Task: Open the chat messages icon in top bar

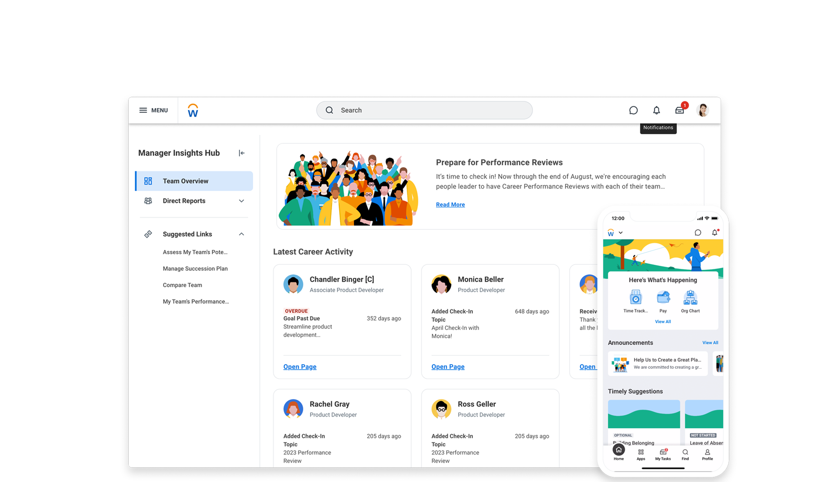Action: coord(634,110)
